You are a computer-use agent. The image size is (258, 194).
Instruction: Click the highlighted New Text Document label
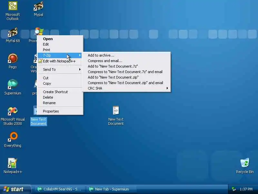39,122
